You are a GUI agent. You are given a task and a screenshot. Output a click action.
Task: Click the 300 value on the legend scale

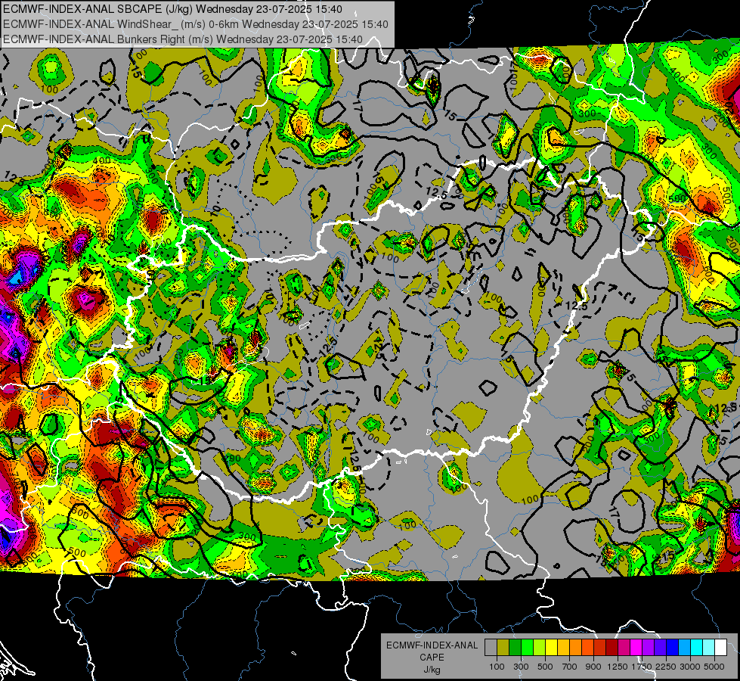click(x=521, y=667)
